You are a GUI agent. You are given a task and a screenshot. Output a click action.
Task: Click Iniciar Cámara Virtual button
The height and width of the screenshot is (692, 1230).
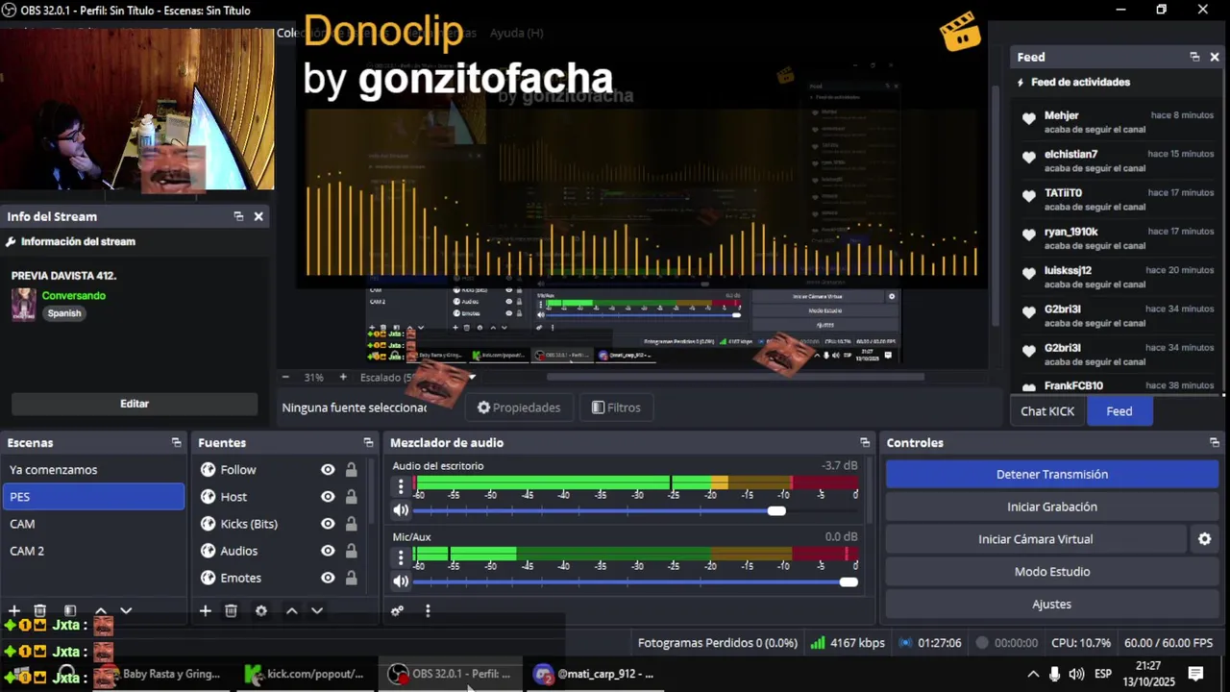coord(1036,539)
